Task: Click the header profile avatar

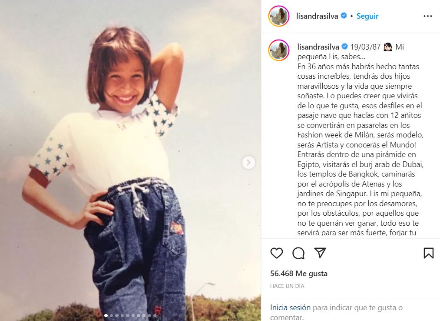Action: 279,16
